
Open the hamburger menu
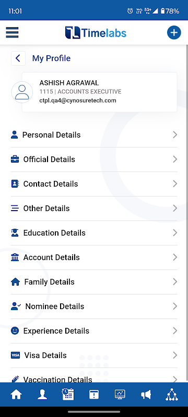(12, 33)
